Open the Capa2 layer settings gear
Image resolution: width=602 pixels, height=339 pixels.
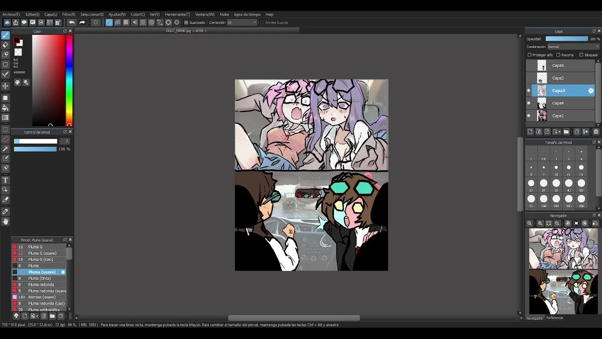click(x=591, y=90)
